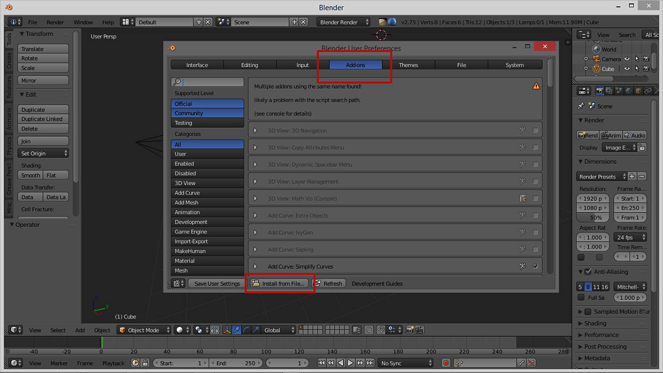Disable the Simplify Curves addon checkbox
This screenshot has width=663, height=373.
coord(535,266)
